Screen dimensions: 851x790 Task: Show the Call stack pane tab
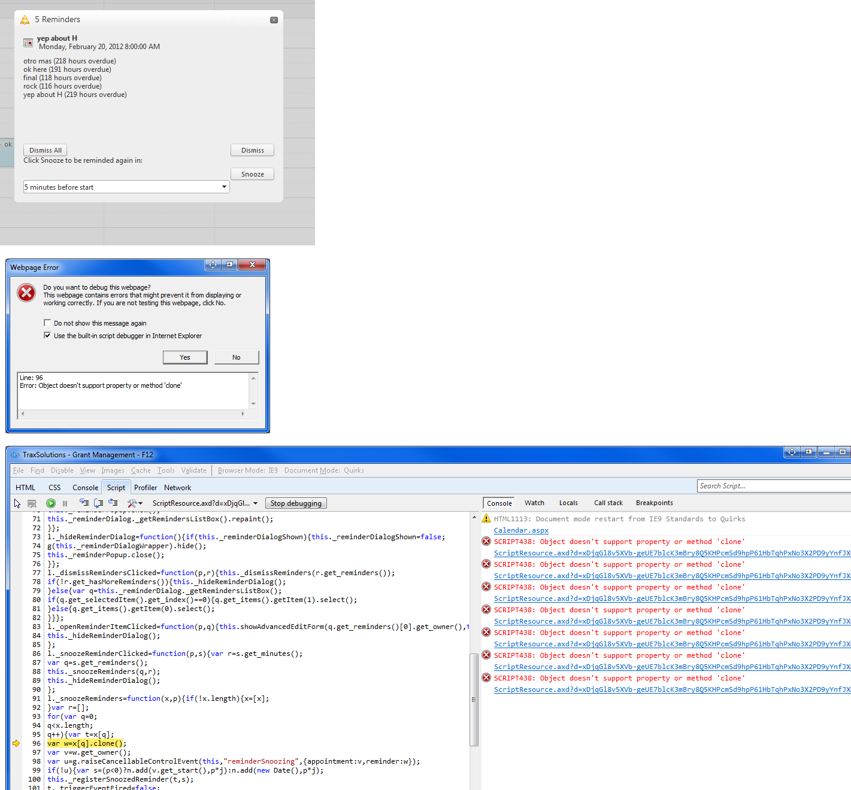(608, 503)
